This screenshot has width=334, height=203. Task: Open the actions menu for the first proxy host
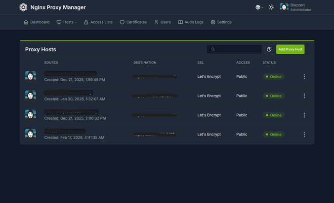[304, 77]
